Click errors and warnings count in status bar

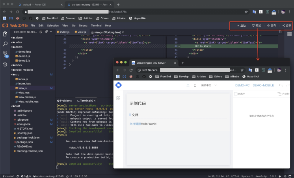(26, 176)
